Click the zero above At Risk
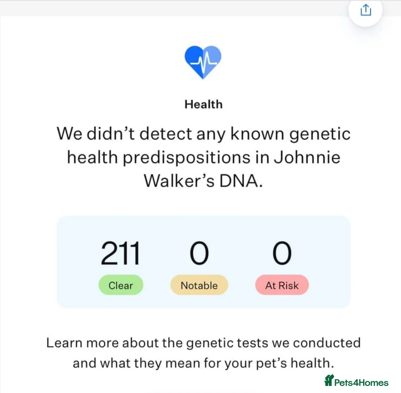This screenshot has height=393, width=401. 282,254
